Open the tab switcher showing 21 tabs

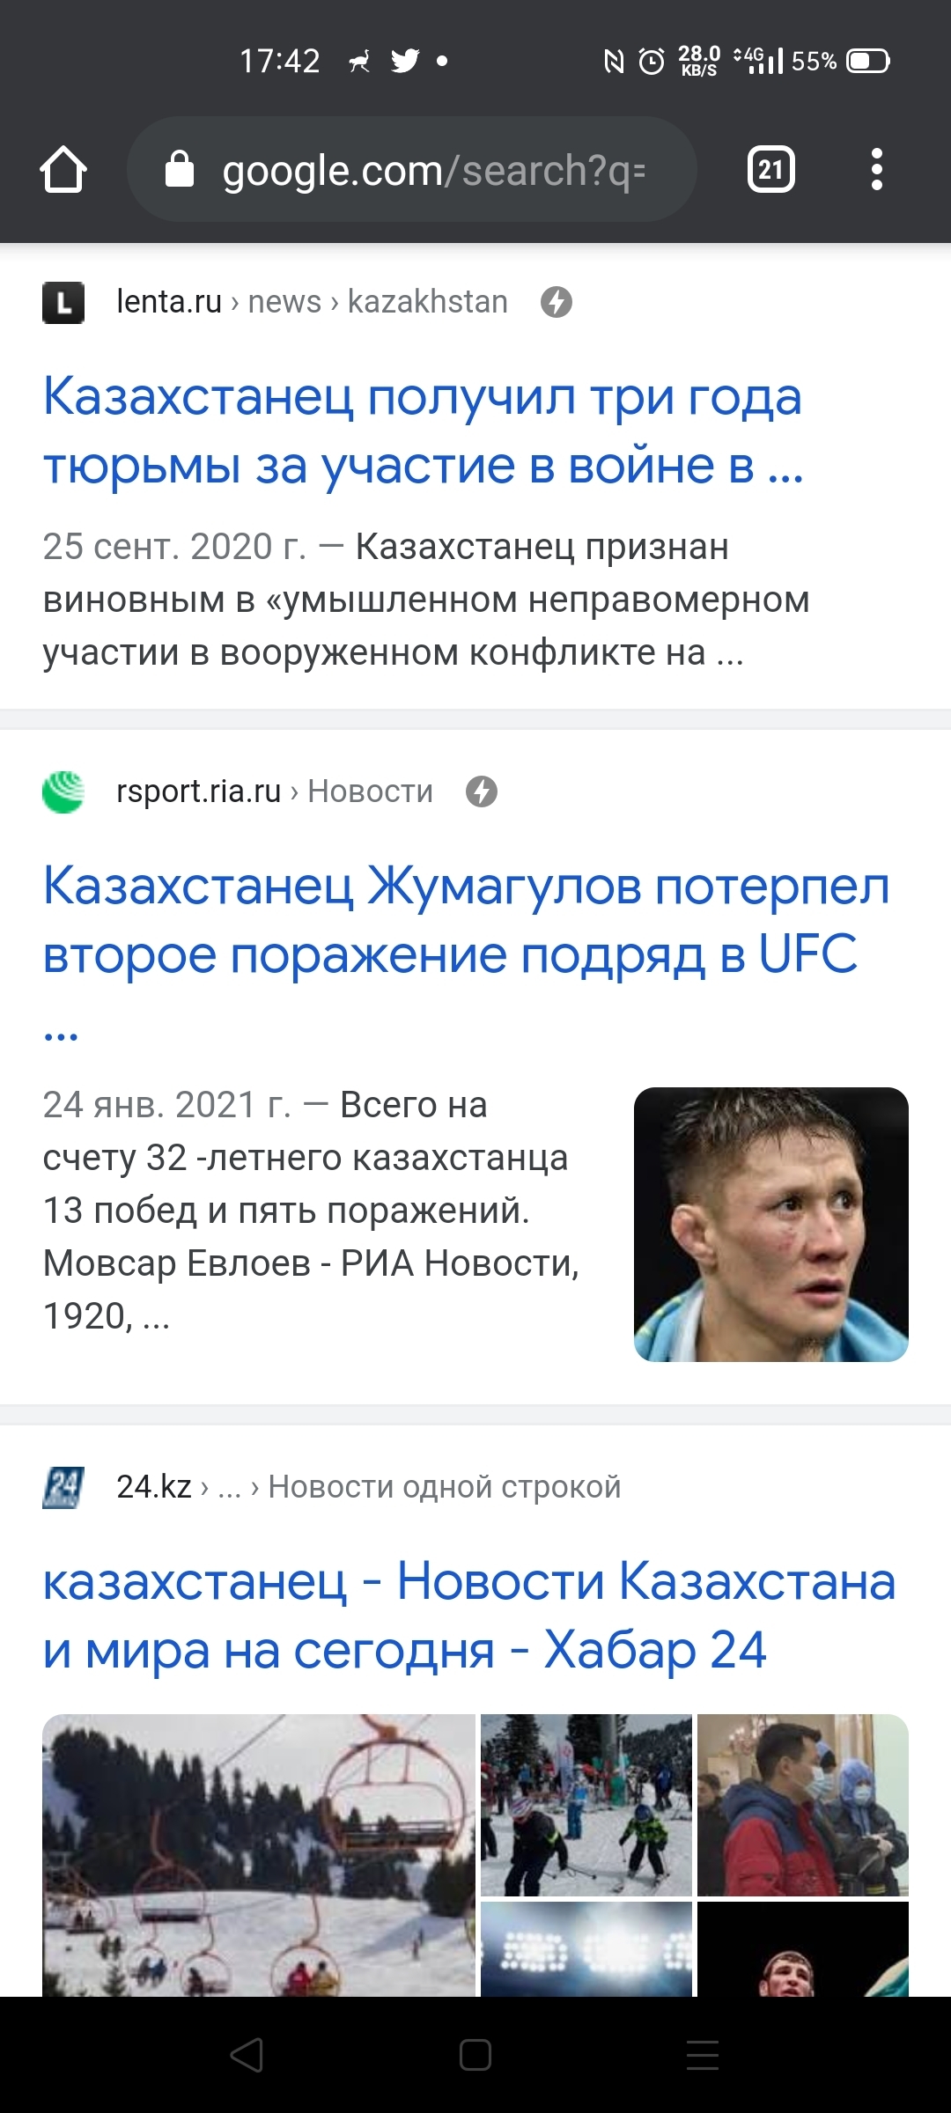770,169
